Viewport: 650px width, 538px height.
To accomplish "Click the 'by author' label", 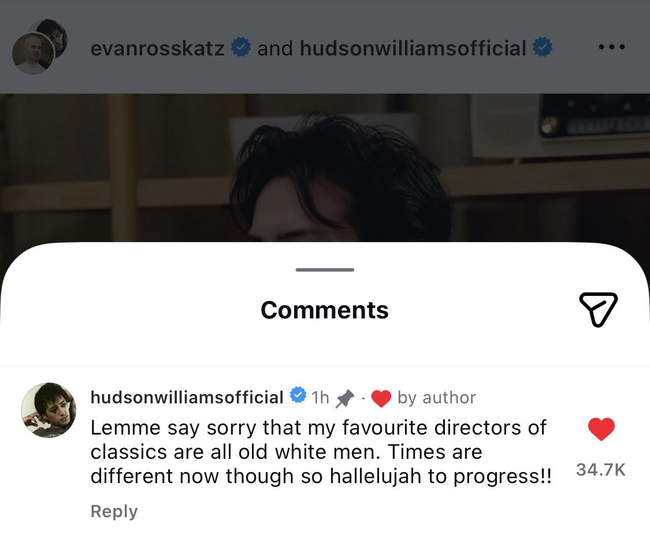I will point(437,398).
